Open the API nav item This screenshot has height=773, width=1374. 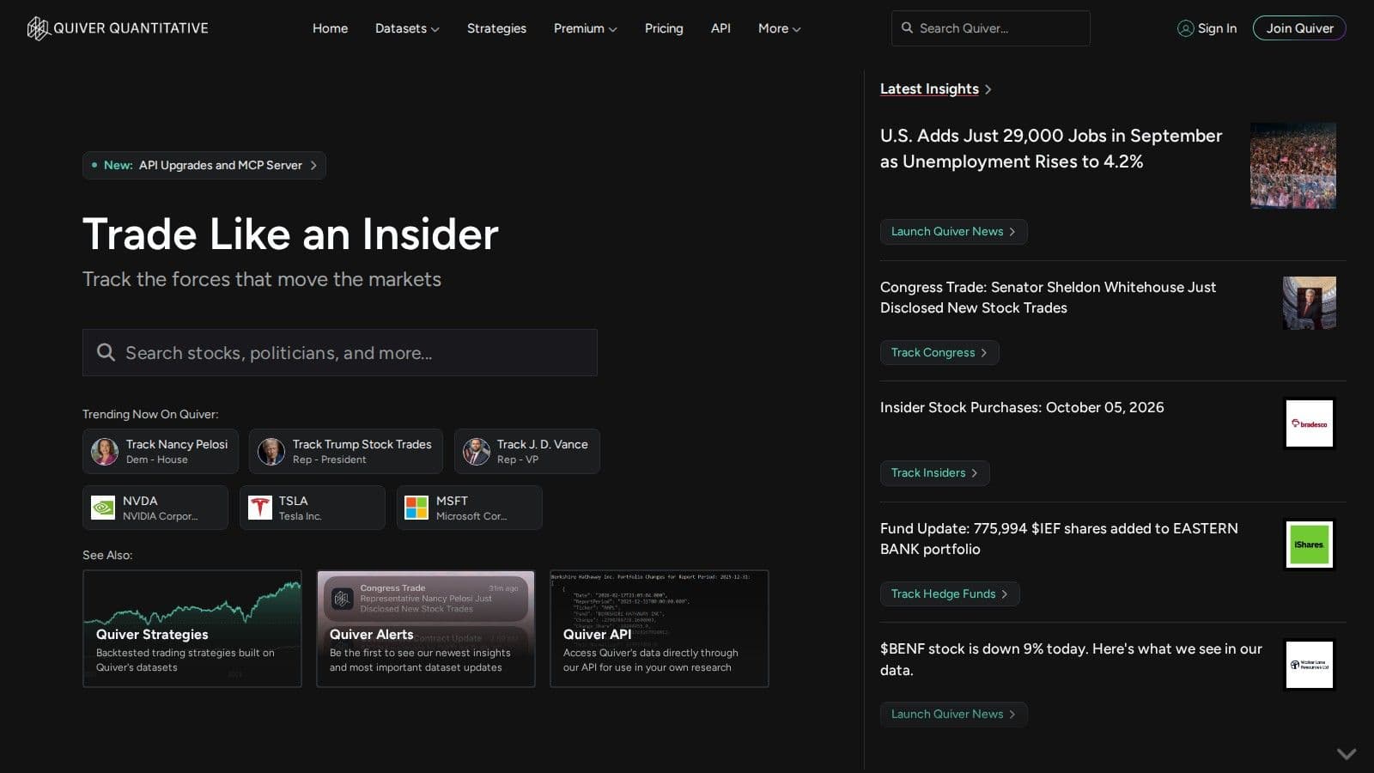pos(720,28)
